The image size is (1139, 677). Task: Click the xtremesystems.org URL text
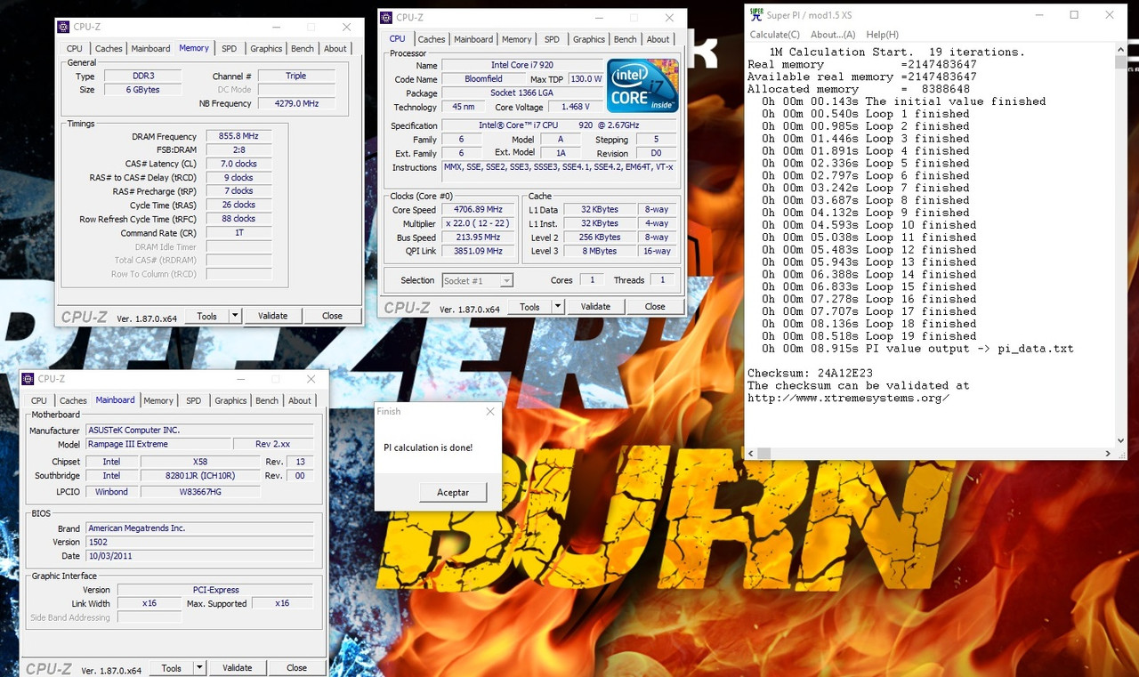click(848, 399)
